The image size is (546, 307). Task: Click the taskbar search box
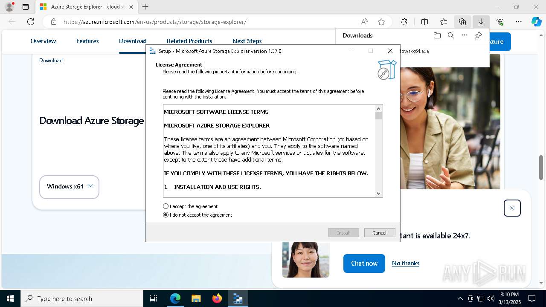tap(82, 298)
